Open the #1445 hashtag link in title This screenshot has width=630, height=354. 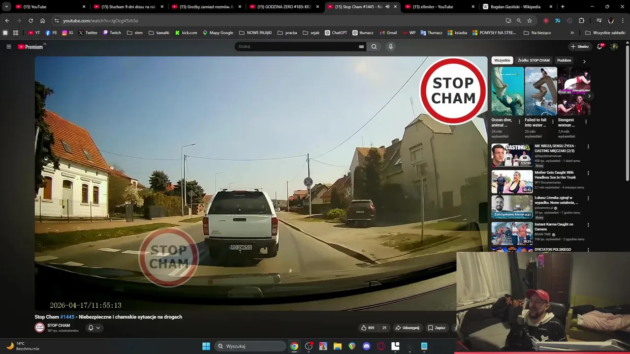(67, 317)
